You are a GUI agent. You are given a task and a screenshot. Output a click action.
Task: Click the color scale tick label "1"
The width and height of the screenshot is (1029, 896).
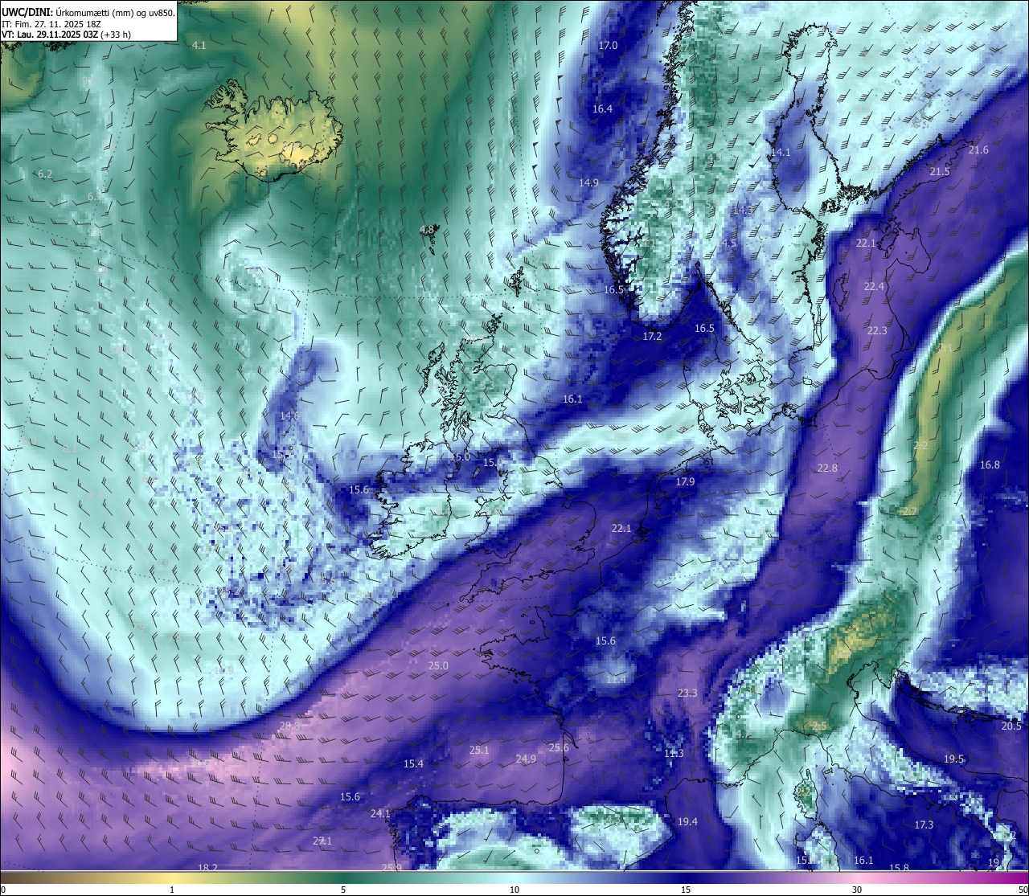click(172, 890)
